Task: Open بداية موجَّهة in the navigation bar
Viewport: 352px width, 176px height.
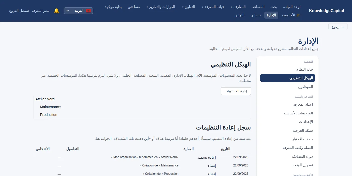Action: pos(113,7)
